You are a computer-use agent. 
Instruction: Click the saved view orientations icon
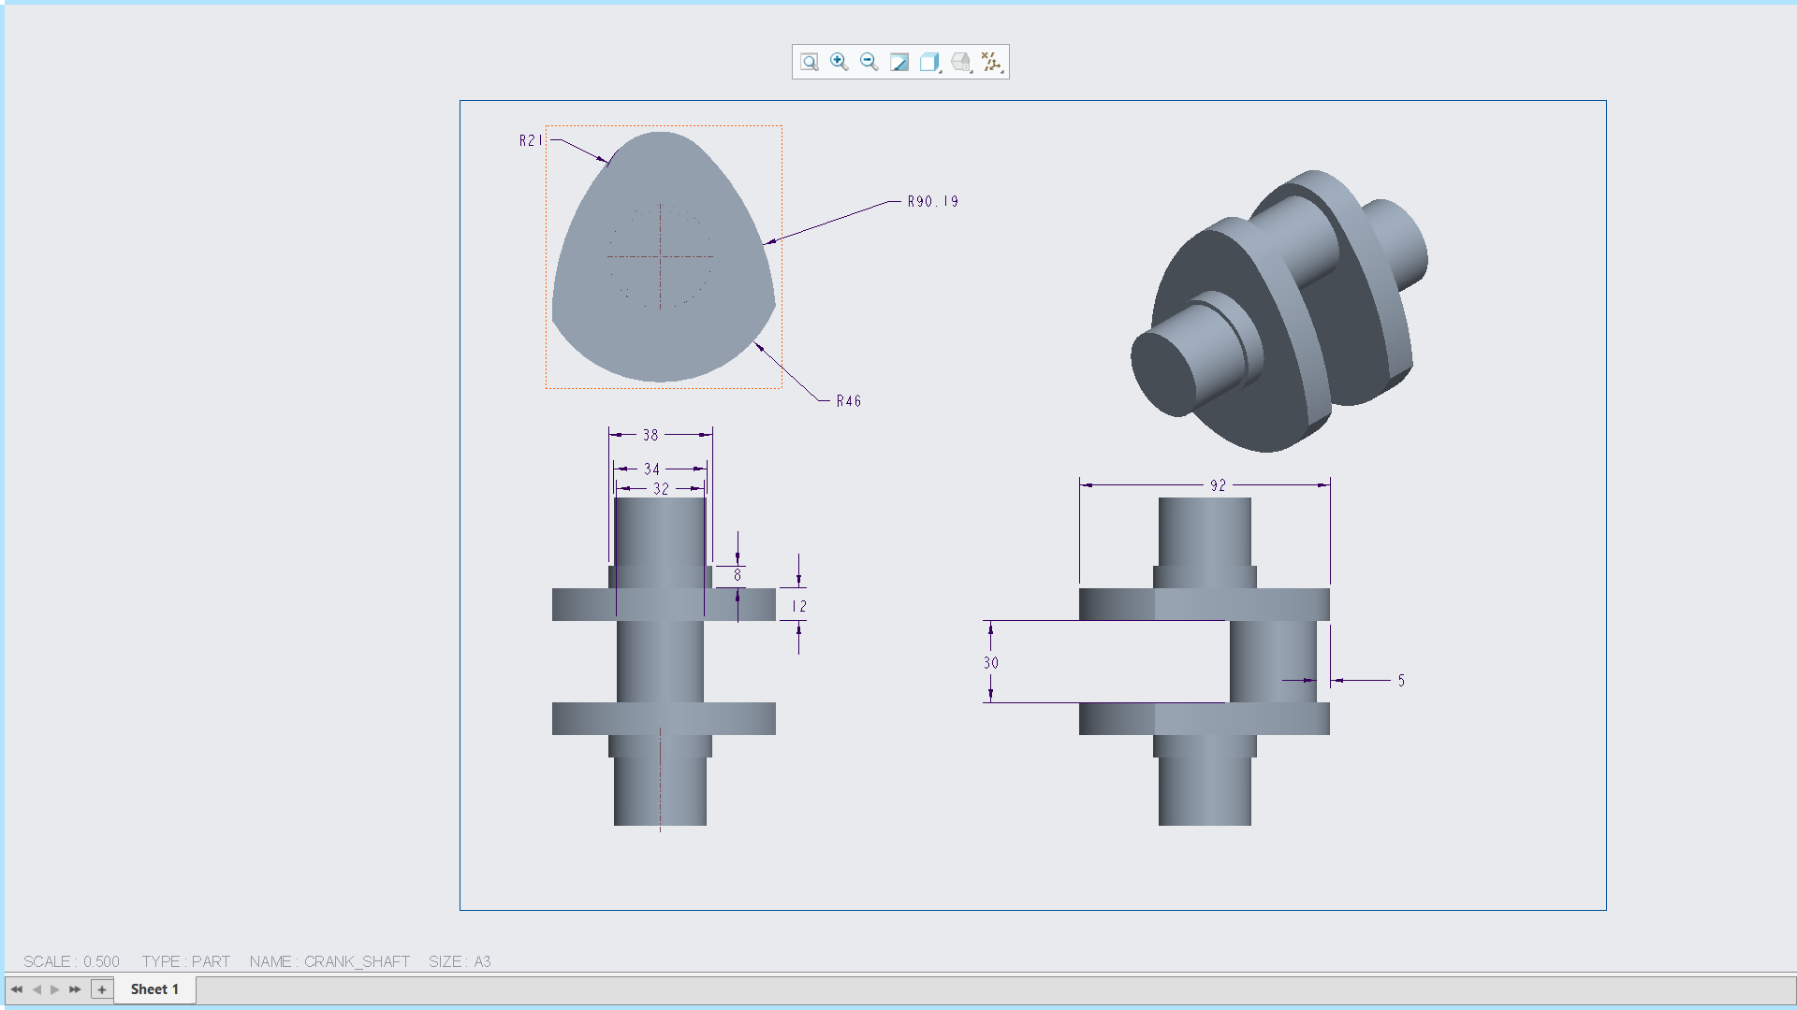[961, 62]
